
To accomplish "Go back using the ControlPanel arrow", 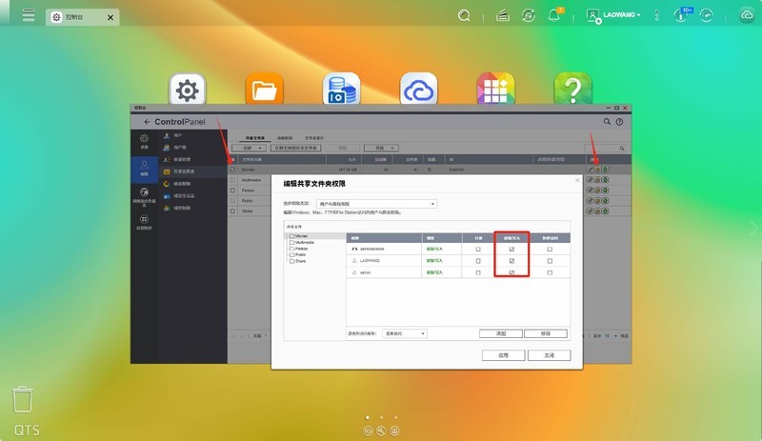I will coord(147,122).
